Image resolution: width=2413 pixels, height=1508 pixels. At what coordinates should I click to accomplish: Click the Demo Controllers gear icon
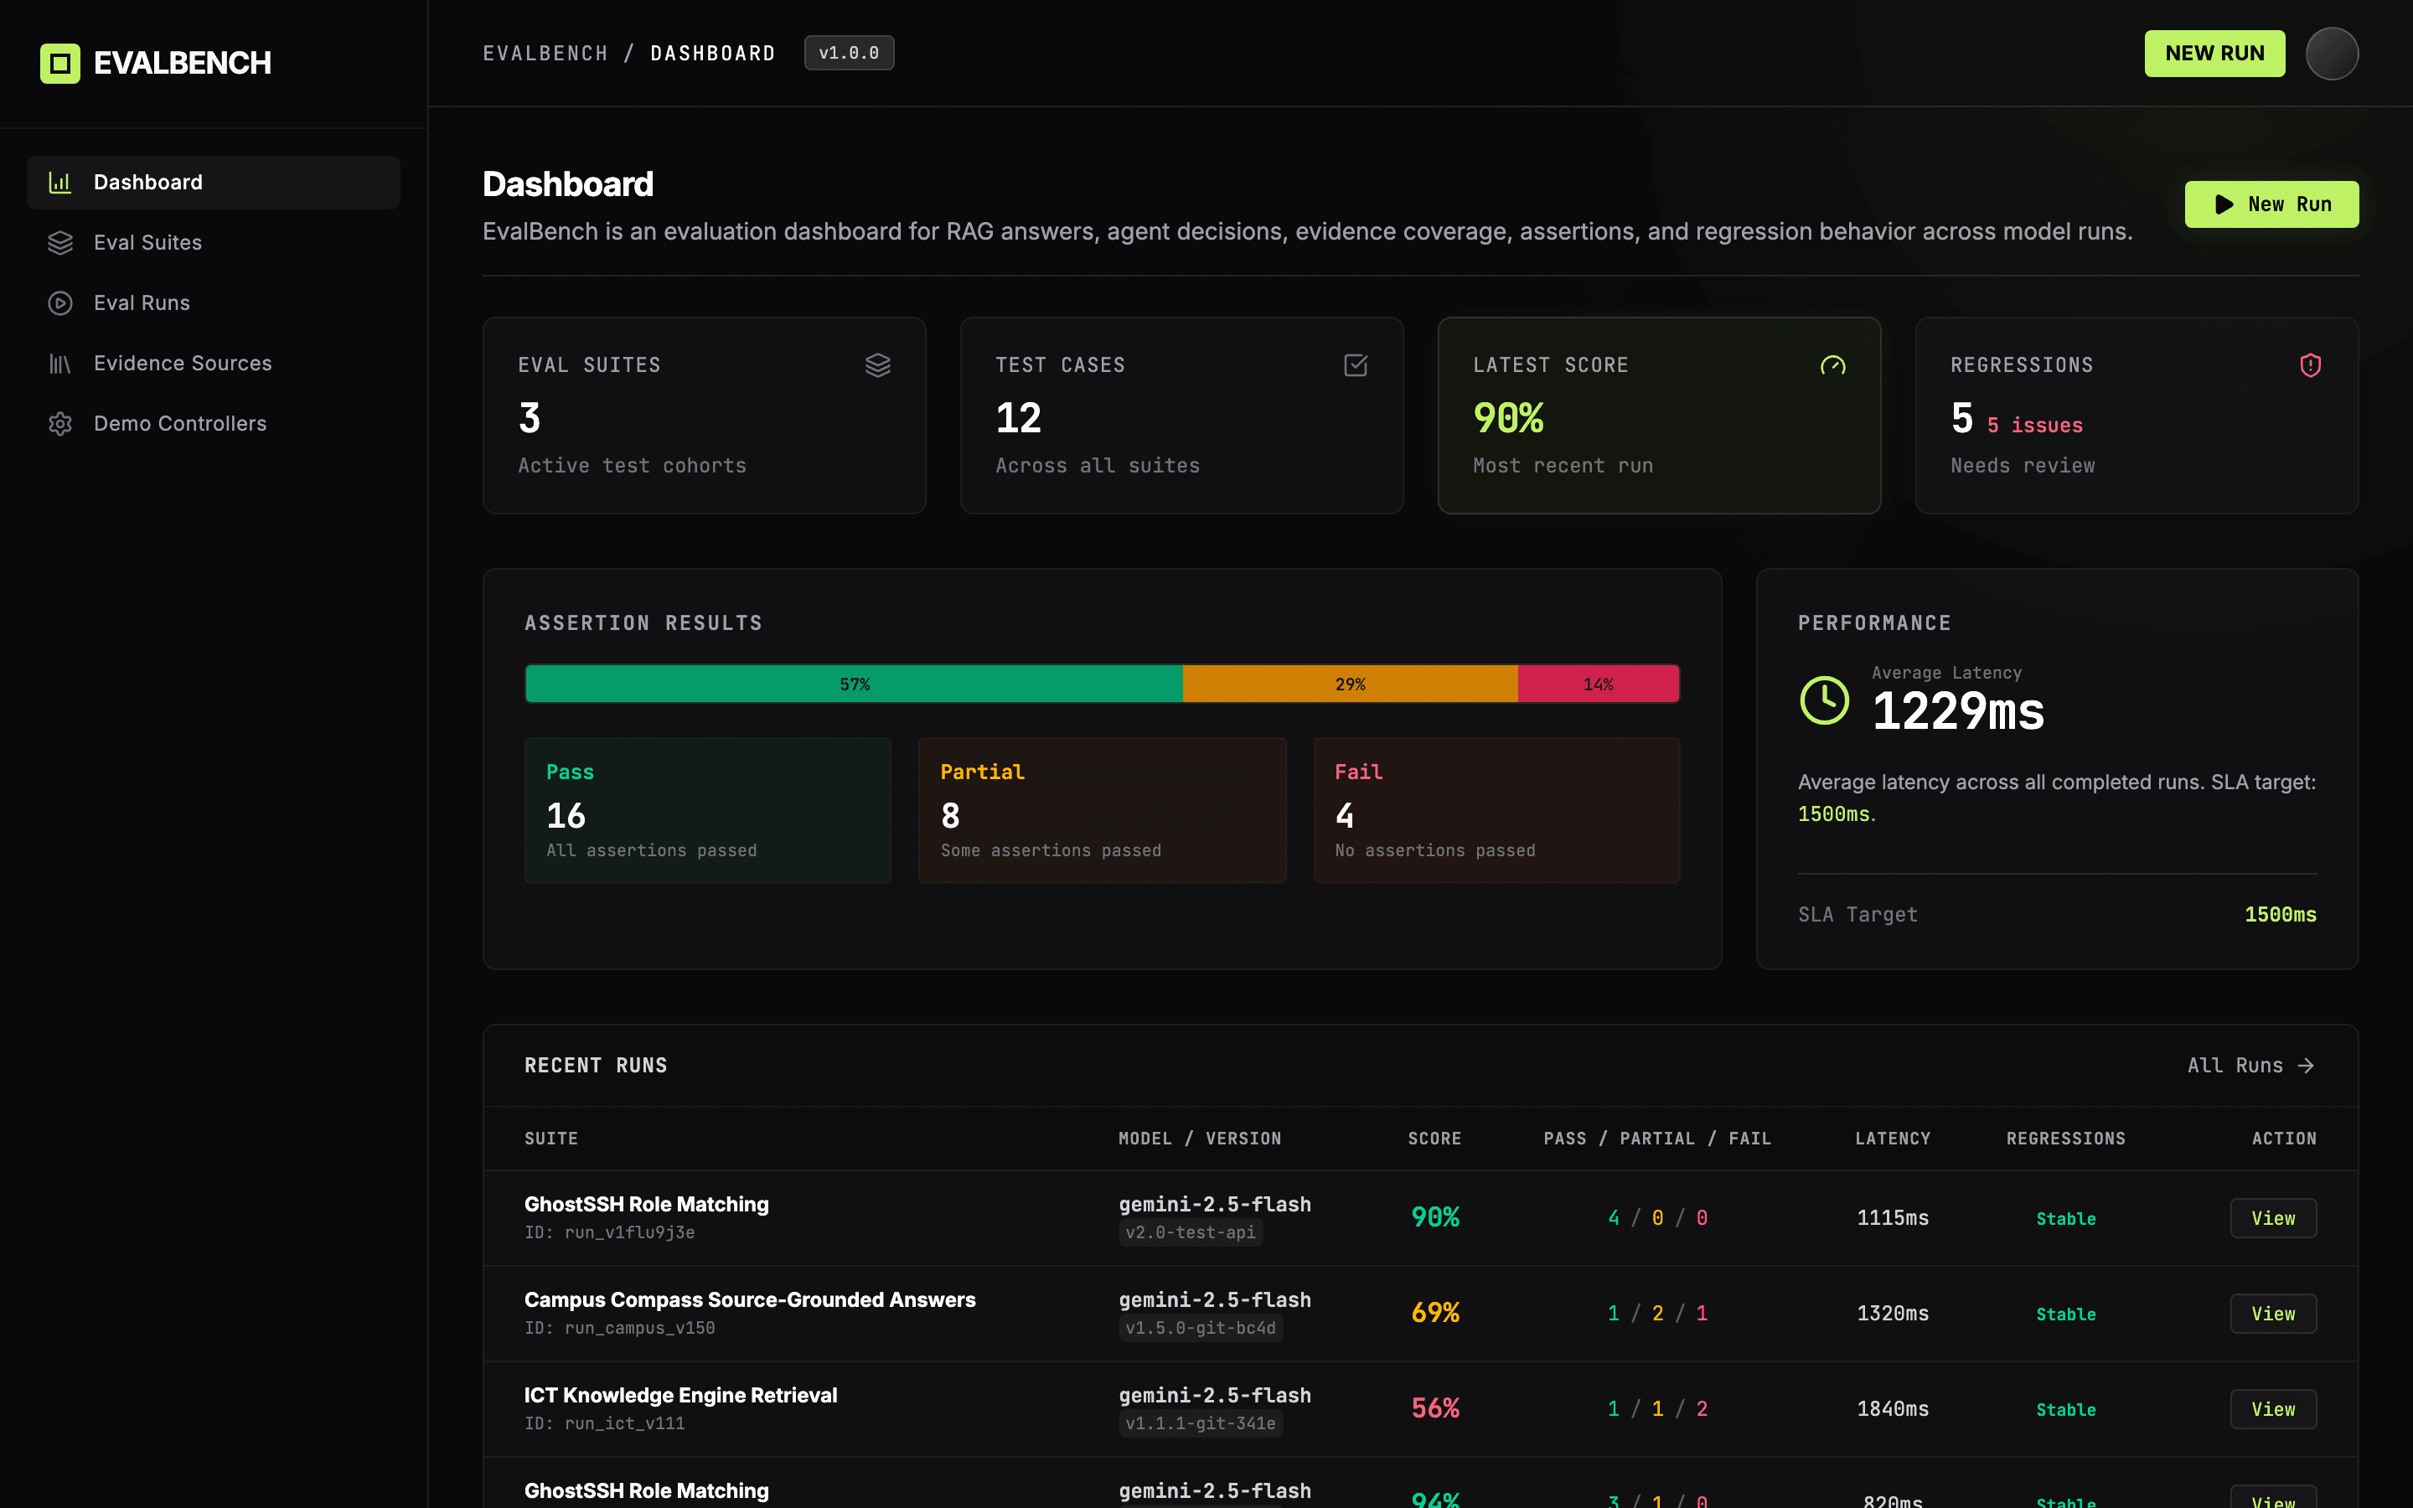(x=59, y=424)
